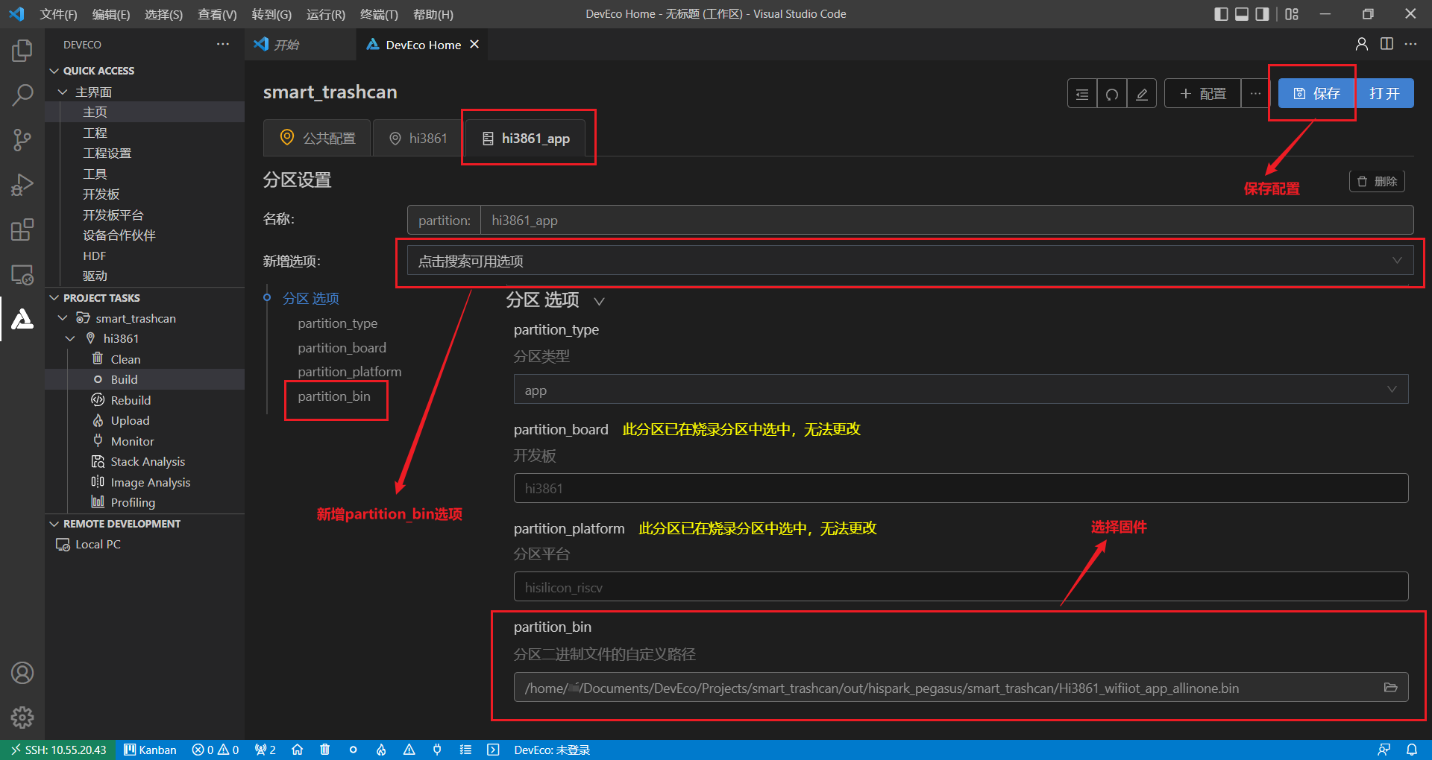Click the split editor icon
The width and height of the screenshot is (1432, 760).
click(x=1387, y=44)
